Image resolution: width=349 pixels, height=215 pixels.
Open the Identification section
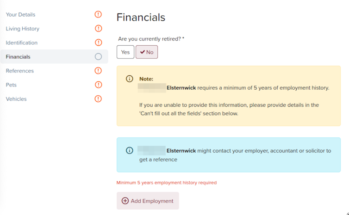(22, 43)
